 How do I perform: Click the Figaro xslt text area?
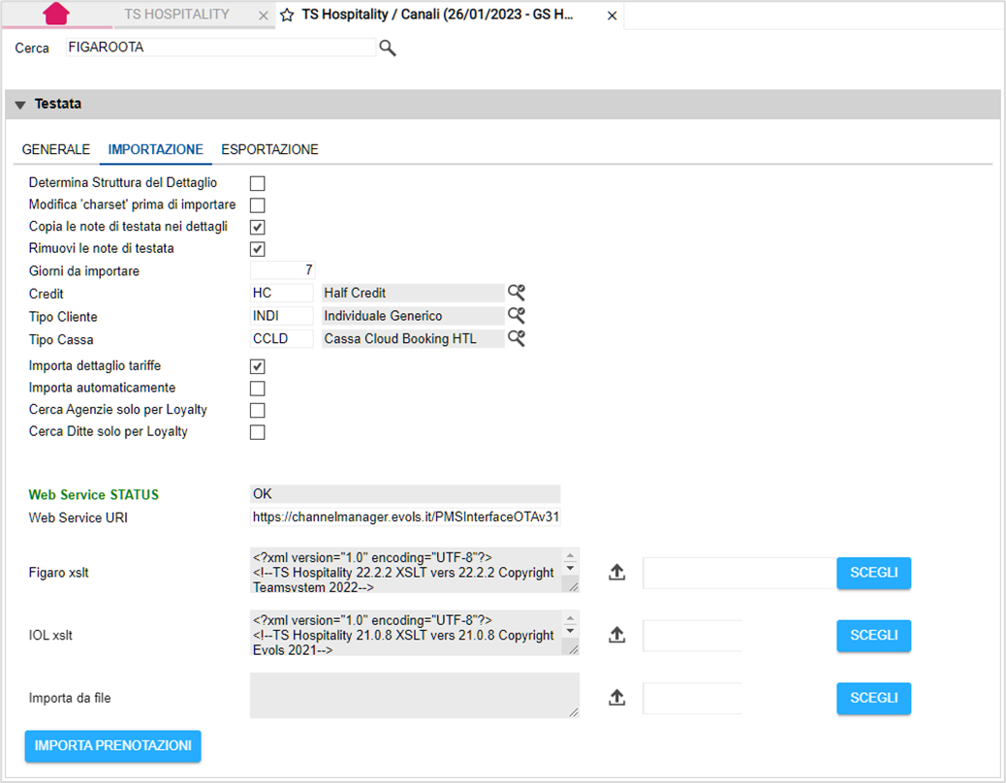tap(407, 570)
